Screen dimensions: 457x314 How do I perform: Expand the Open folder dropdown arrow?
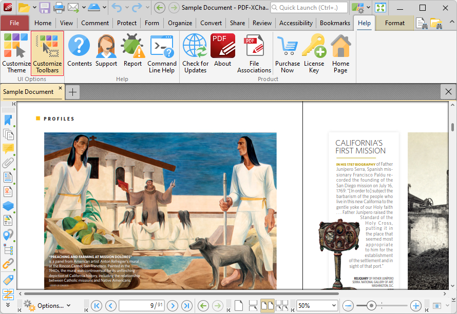point(34,7)
